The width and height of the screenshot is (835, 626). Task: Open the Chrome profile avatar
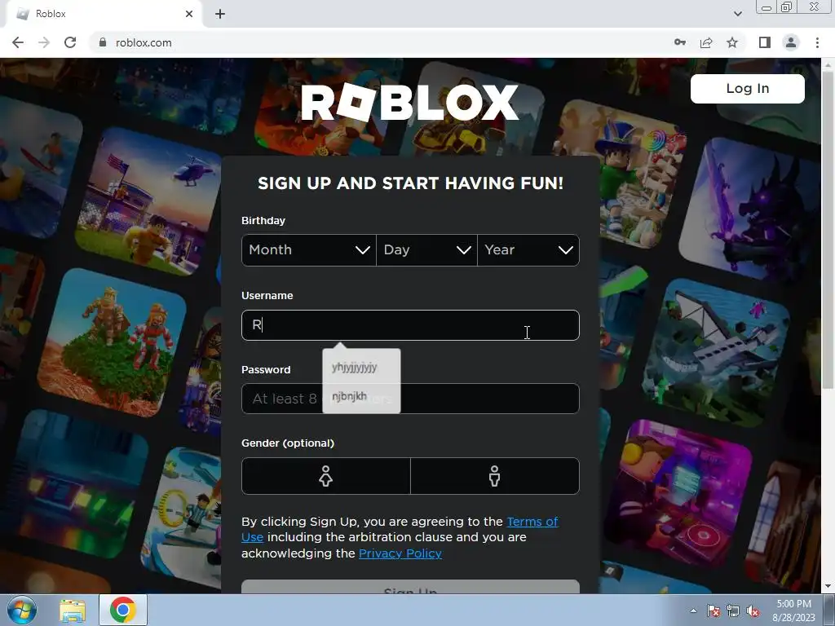click(x=791, y=42)
